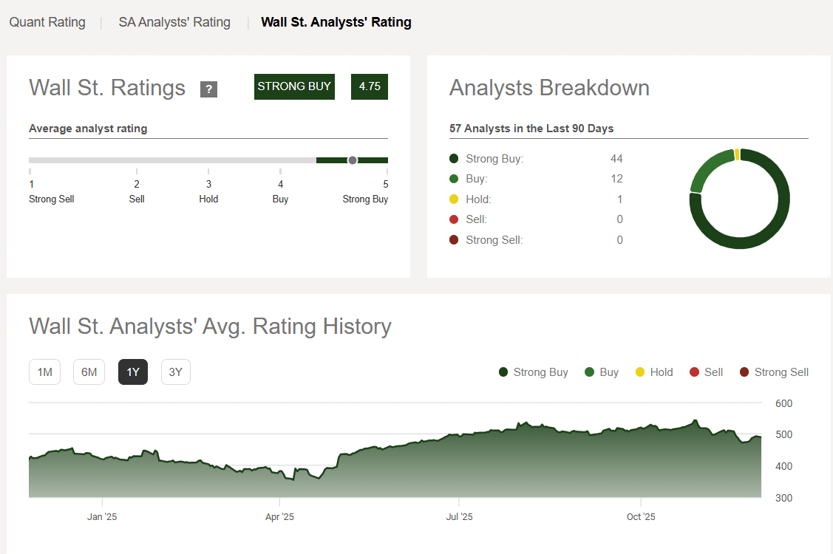833x554 pixels.
Task: Toggle the Strong Buy chart legend item
Action: (x=534, y=372)
